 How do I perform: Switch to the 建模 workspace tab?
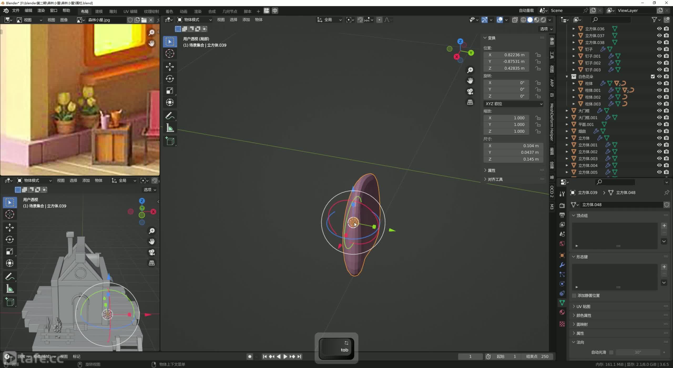pyautogui.click(x=99, y=11)
